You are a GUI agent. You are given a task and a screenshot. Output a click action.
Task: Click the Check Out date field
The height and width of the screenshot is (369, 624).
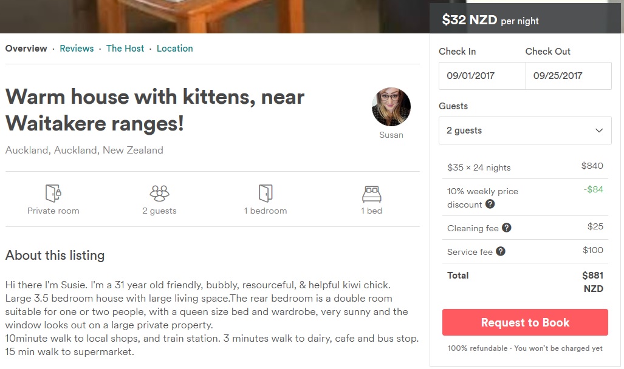[569, 76]
